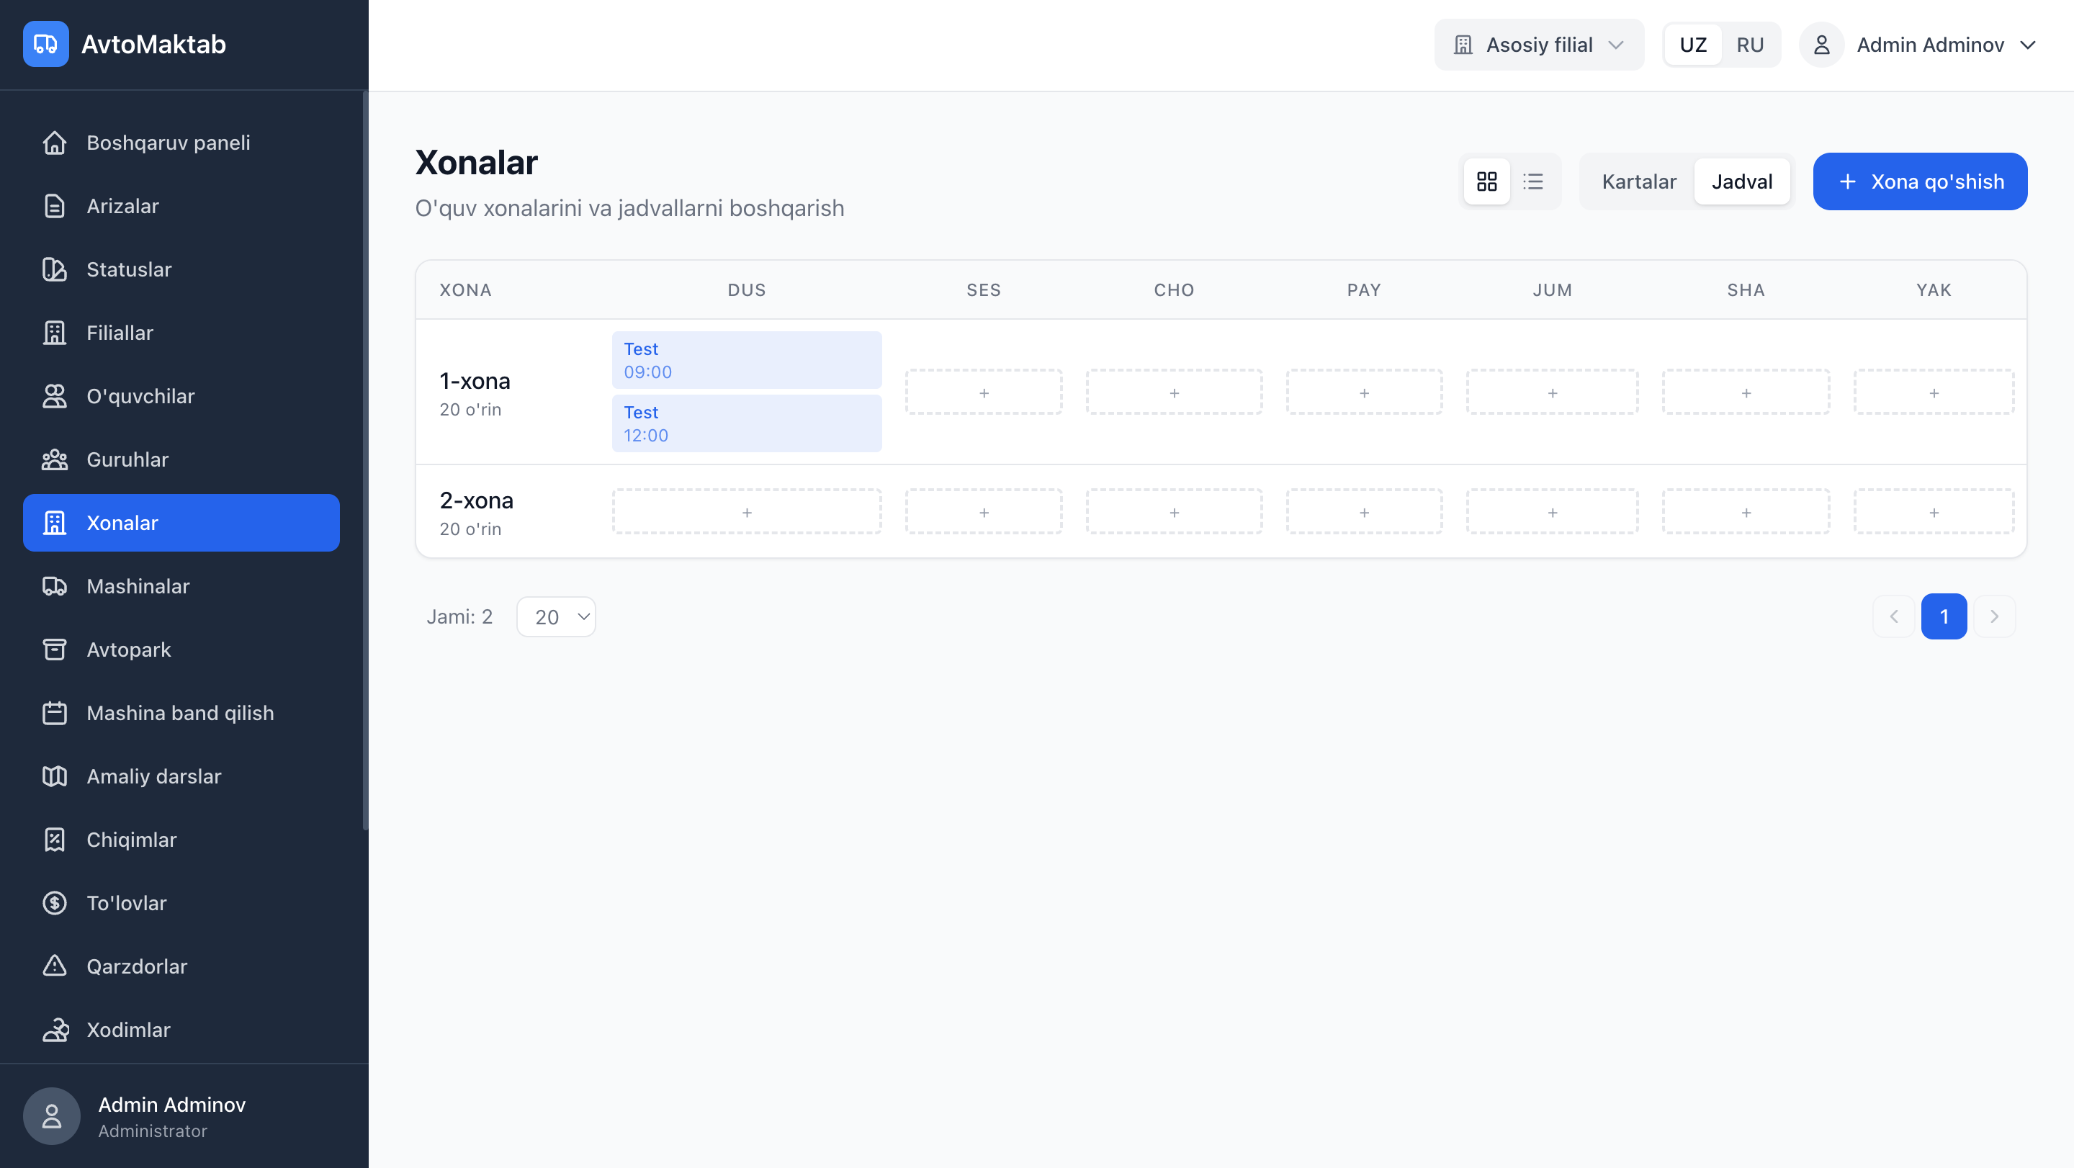Image resolution: width=2074 pixels, height=1168 pixels.
Task: Toggle to Kartalar view
Action: [x=1638, y=181]
